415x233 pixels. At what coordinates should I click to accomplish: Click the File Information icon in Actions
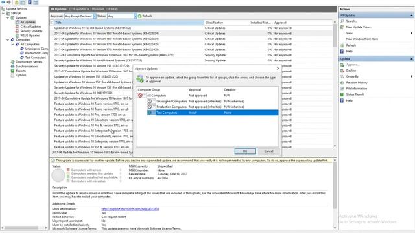click(342, 89)
